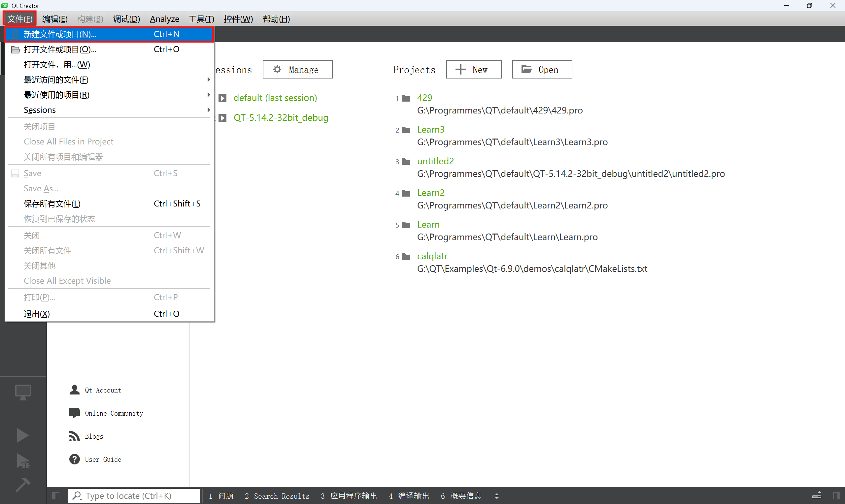This screenshot has width=845, height=504.
Task: Choose 退出(X) to quit Qt Creator
Action: coord(109,313)
